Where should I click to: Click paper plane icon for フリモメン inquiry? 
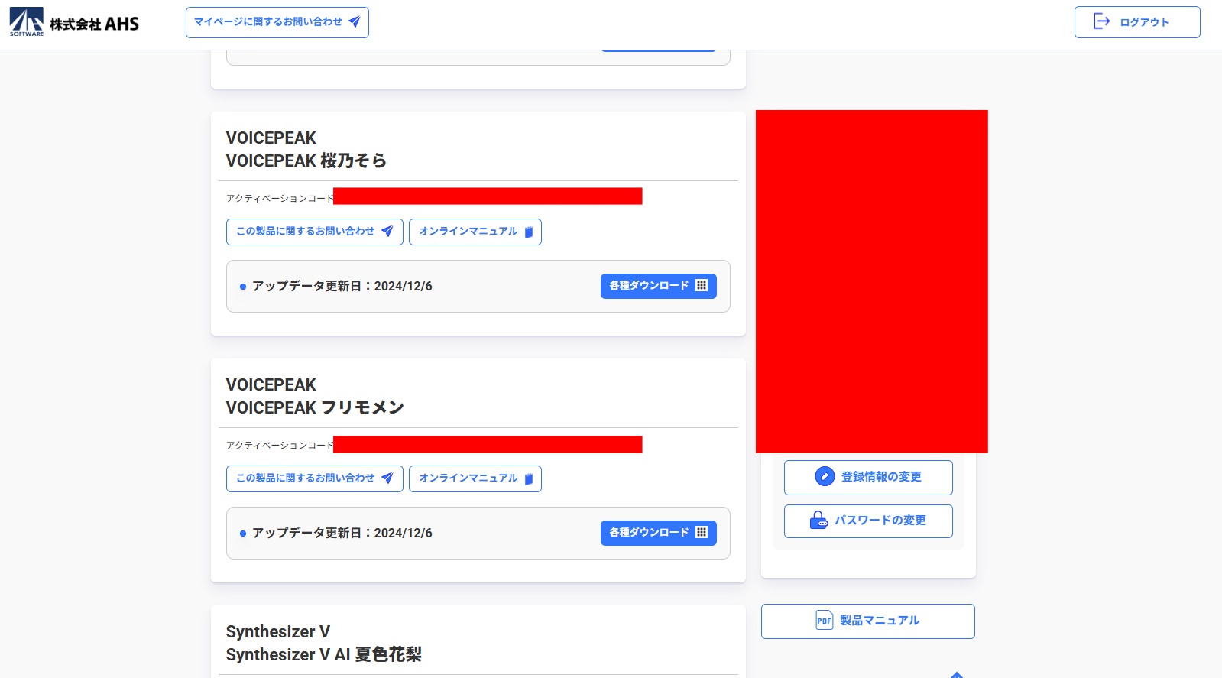click(x=387, y=478)
